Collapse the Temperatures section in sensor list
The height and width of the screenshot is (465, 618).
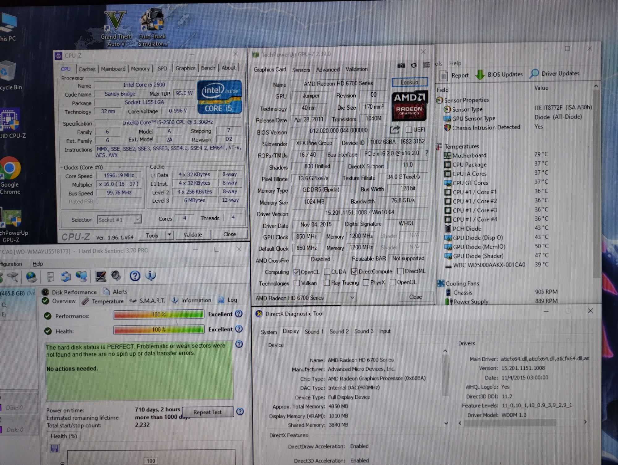tap(439, 146)
